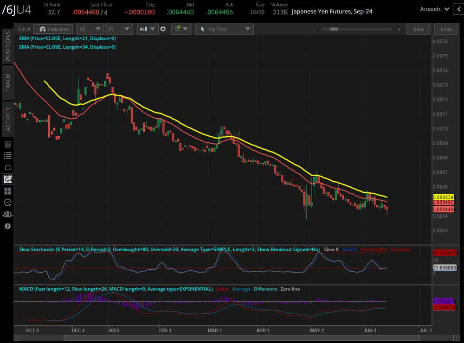Open the TV media icon in sidebar
Viewport: 464px width, 343px height.
(x=7, y=167)
